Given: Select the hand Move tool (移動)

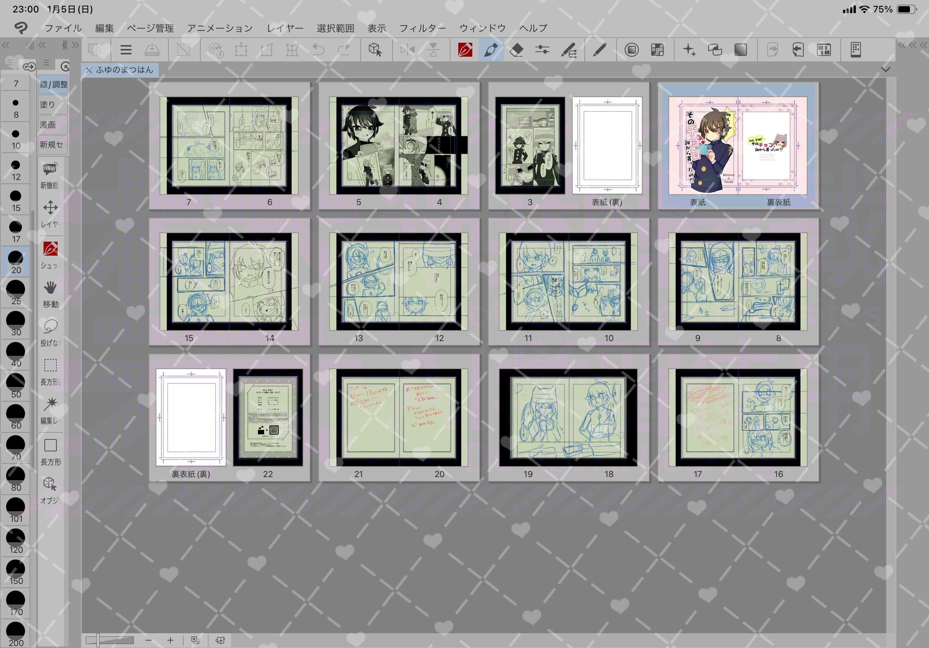Looking at the screenshot, I should [x=50, y=294].
